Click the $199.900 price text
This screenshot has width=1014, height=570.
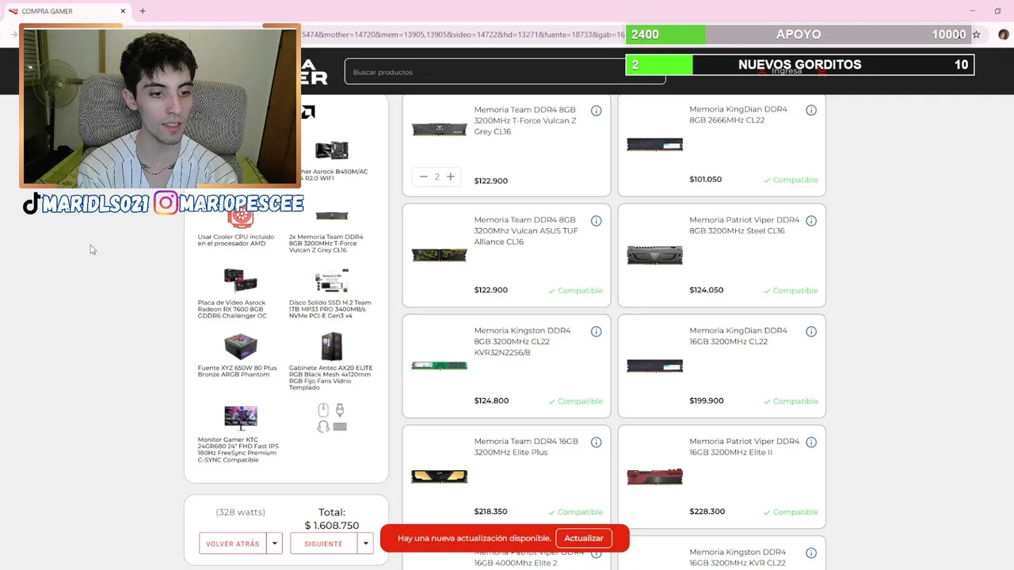pos(706,401)
